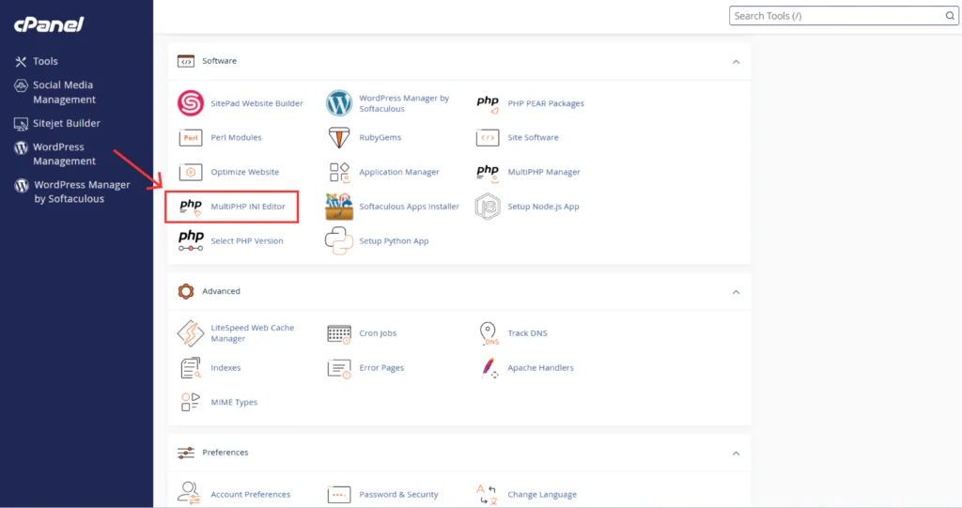Click the Select PHP Version link
Viewport: 962px width, 508px height.
pyautogui.click(x=247, y=241)
